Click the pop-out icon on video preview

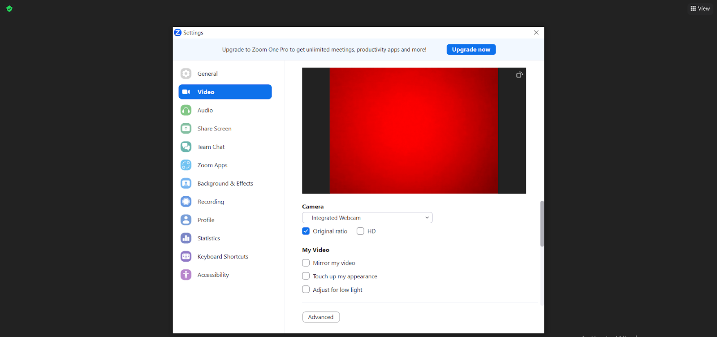tap(519, 75)
